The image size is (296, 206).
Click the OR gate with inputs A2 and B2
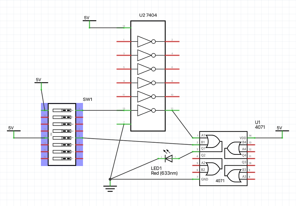[213, 169]
